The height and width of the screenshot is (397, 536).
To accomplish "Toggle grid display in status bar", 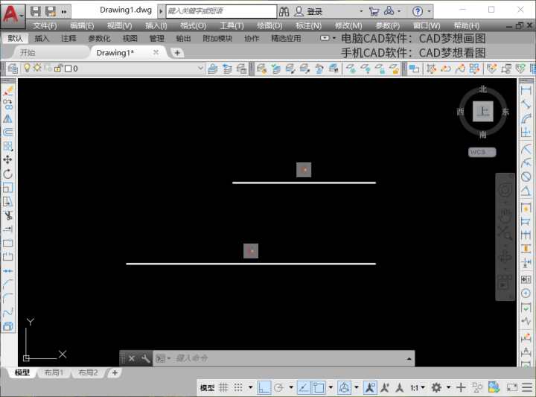I will point(223,387).
